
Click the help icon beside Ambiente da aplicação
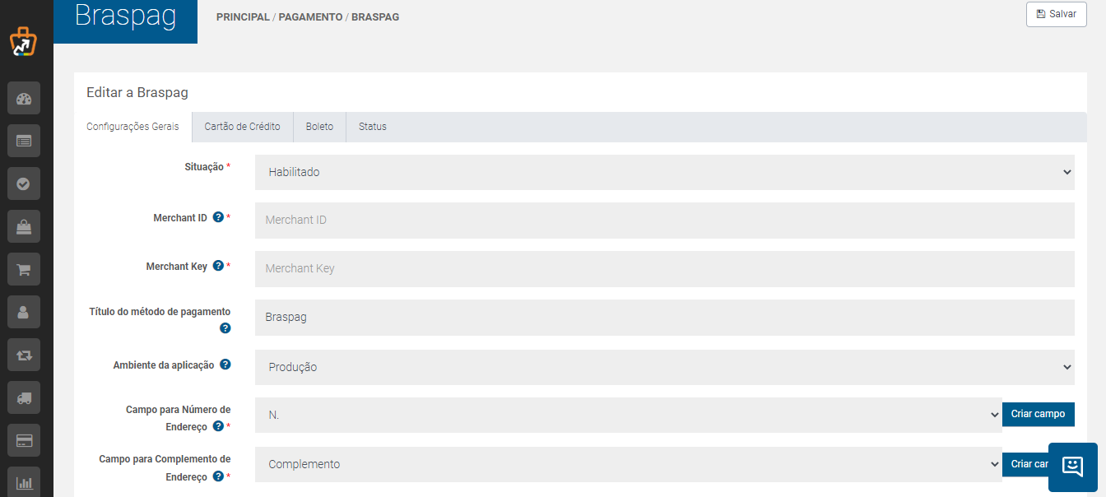(225, 365)
